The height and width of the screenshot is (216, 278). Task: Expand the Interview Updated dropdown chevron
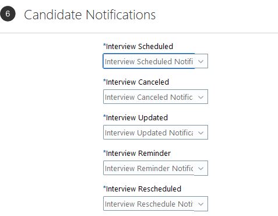(x=201, y=133)
